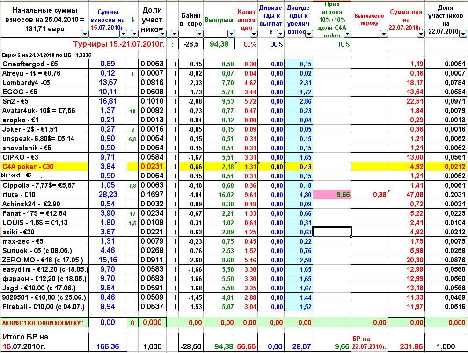Image resolution: width=468 pixels, height=353 pixels.
Task: Open filter dropdown on Байин в евро
Action: click(199, 34)
